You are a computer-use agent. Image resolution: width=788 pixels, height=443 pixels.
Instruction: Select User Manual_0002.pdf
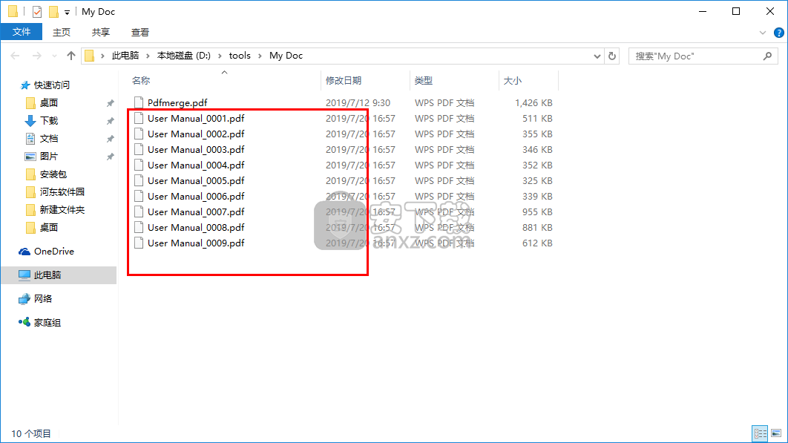(196, 134)
